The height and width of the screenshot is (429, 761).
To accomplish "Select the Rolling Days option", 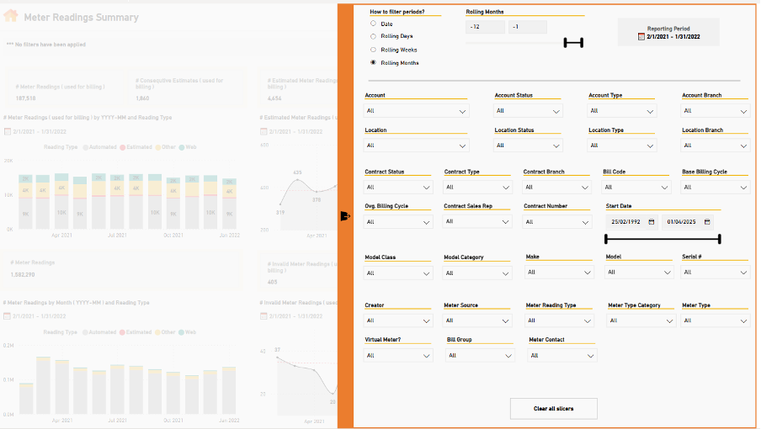I will click(373, 36).
